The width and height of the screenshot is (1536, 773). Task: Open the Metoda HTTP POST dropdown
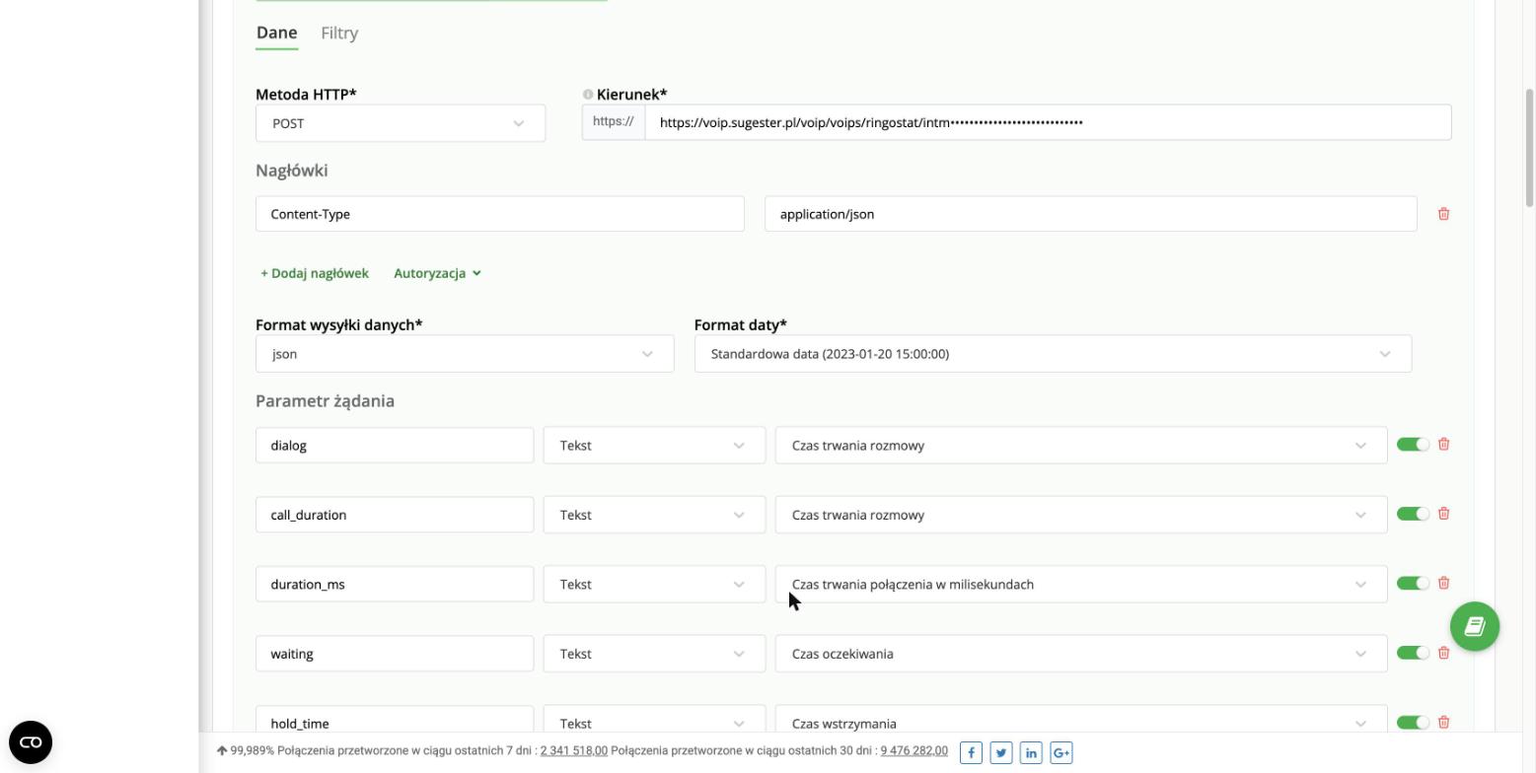click(x=401, y=123)
